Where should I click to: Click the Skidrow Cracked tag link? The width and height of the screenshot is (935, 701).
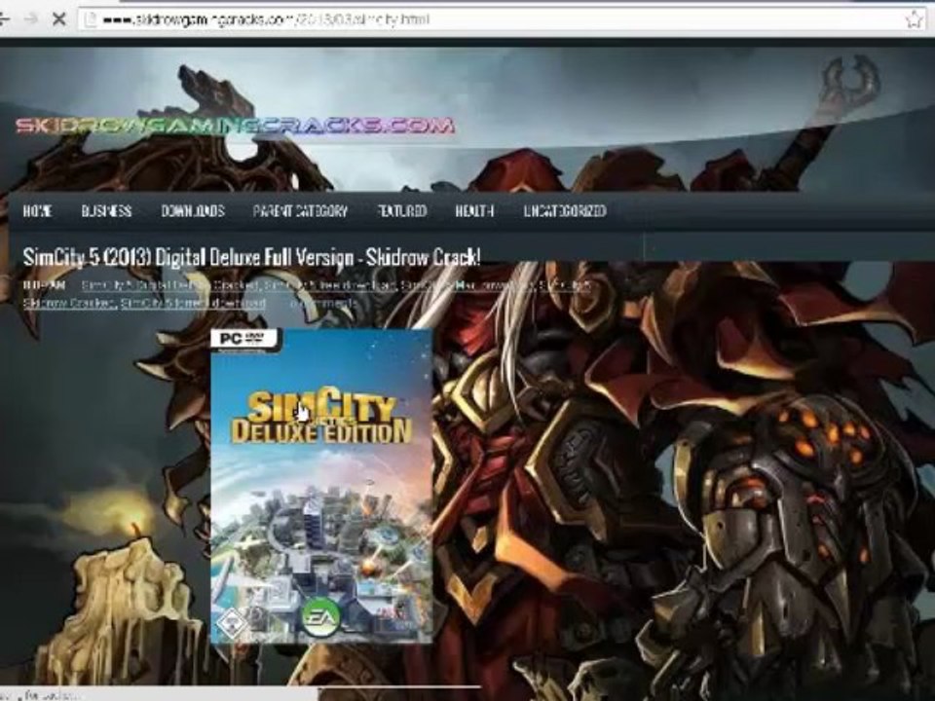[x=69, y=304]
